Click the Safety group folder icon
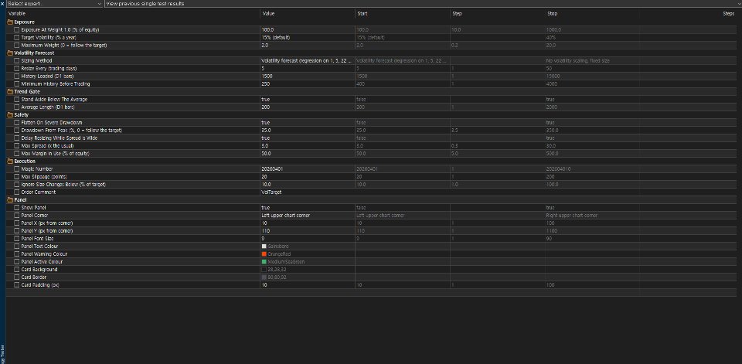 pyautogui.click(x=10, y=114)
